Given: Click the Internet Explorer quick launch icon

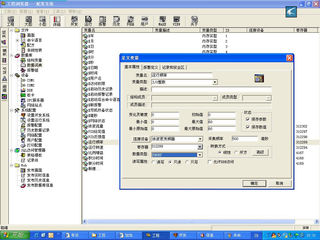Looking at the screenshot, I should (x=36, y=235).
